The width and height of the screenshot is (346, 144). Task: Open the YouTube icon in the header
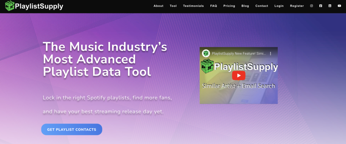(339, 6)
